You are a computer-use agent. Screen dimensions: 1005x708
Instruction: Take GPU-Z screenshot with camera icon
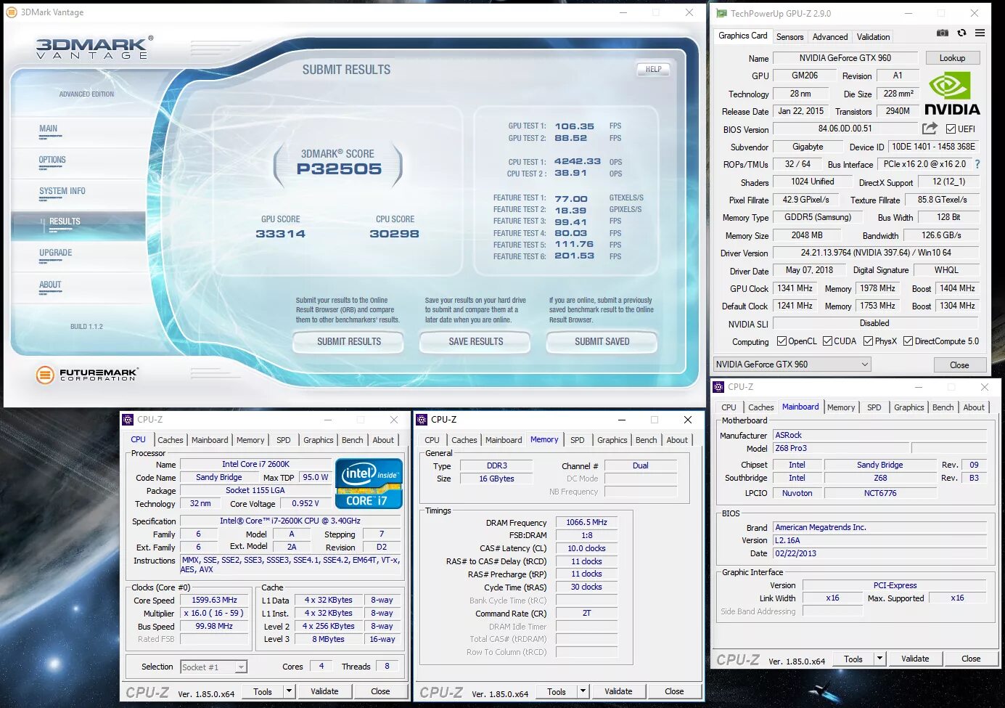click(942, 33)
